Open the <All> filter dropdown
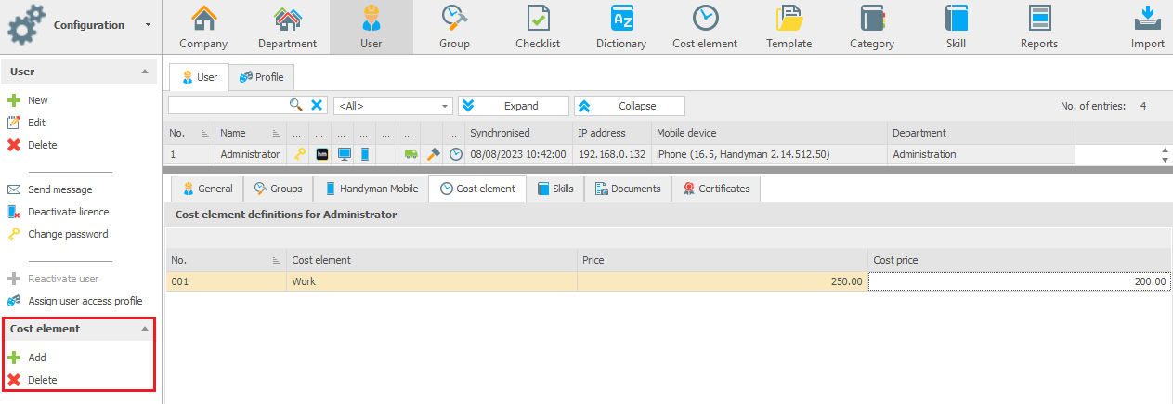Viewport: 1173px width, 404px height. 446,106
